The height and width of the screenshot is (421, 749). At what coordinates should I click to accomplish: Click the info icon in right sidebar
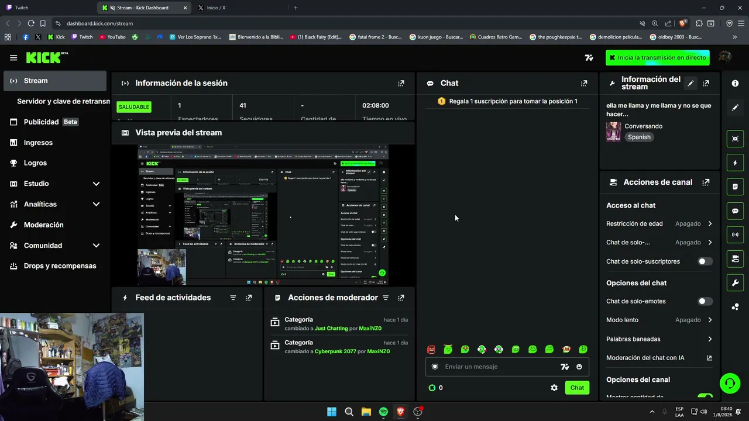coord(735,84)
